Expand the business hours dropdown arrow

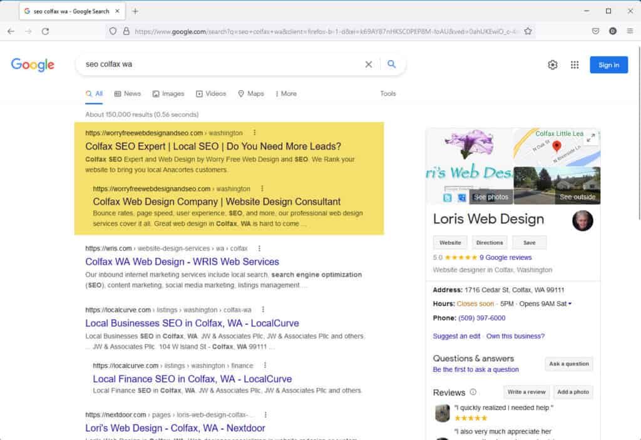(x=570, y=304)
